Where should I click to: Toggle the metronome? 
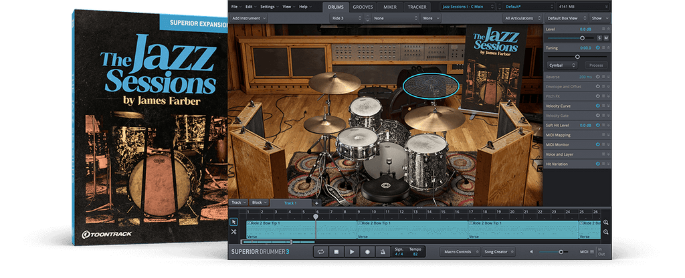coord(383,252)
